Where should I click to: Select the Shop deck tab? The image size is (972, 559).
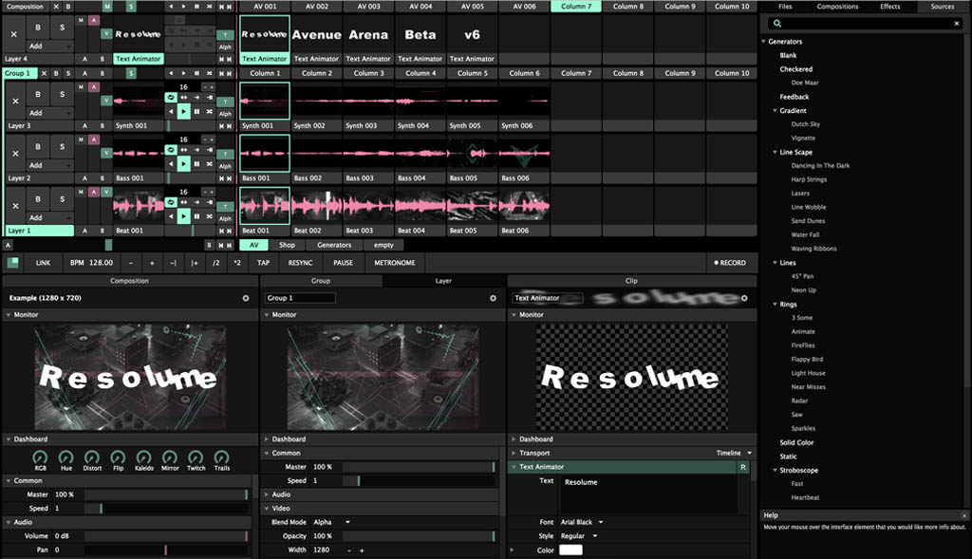[x=287, y=246]
